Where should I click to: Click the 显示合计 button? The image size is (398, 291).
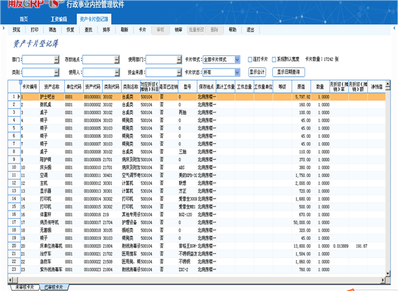[257, 72]
